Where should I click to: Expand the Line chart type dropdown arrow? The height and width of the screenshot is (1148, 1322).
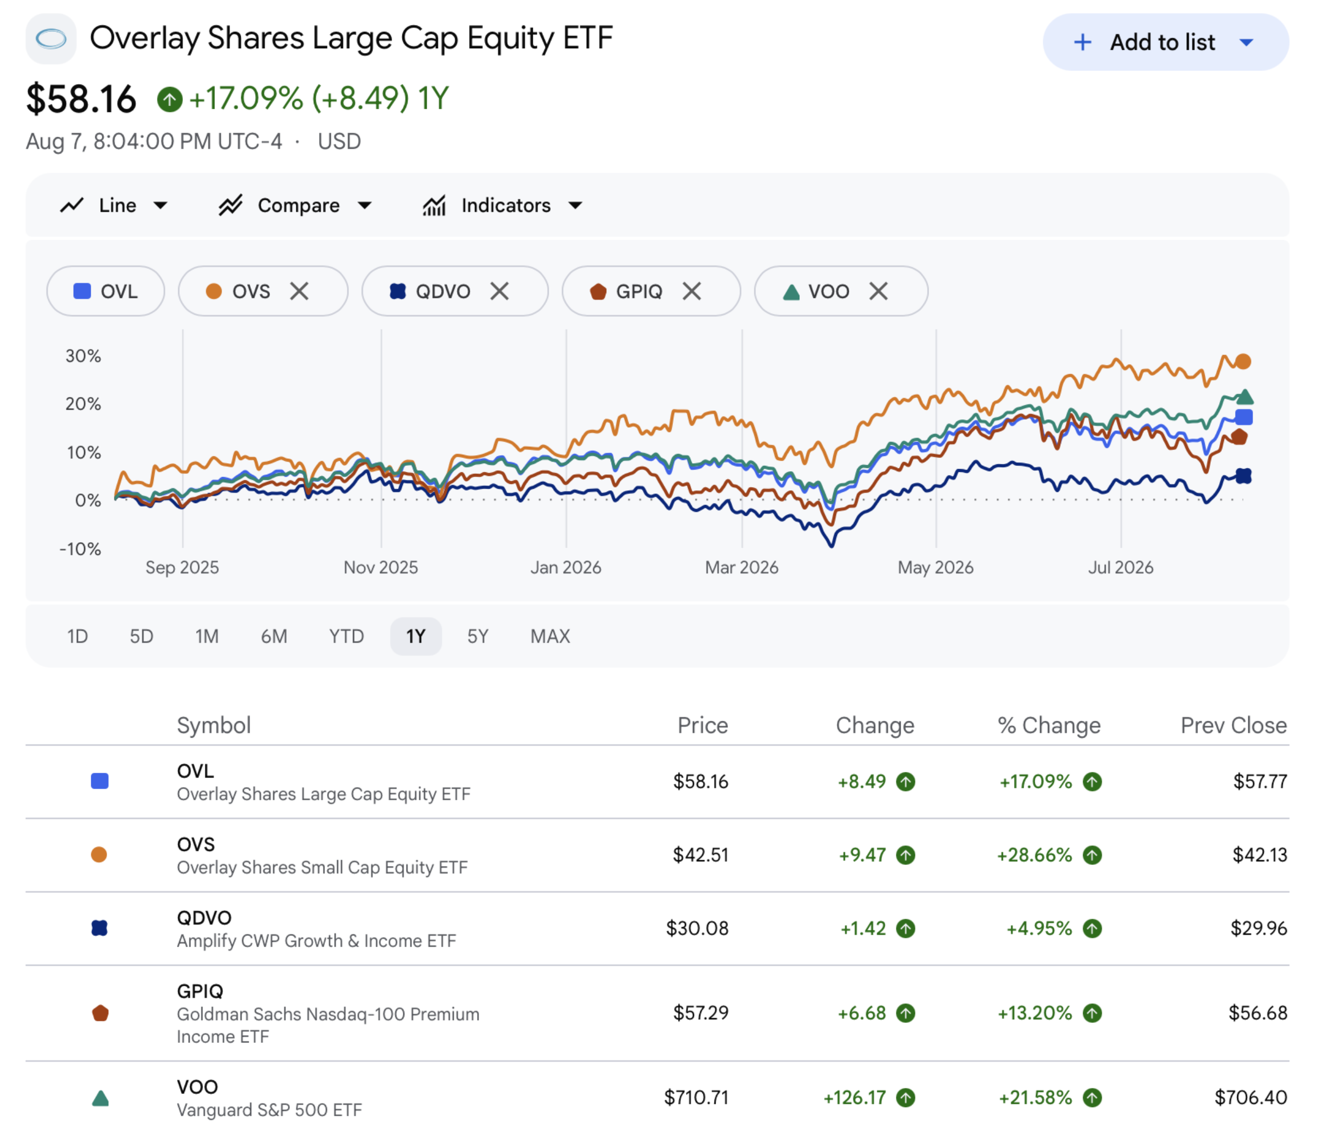click(161, 206)
